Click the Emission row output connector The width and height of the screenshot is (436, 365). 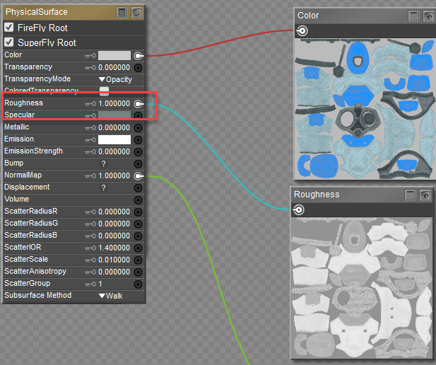click(139, 139)
